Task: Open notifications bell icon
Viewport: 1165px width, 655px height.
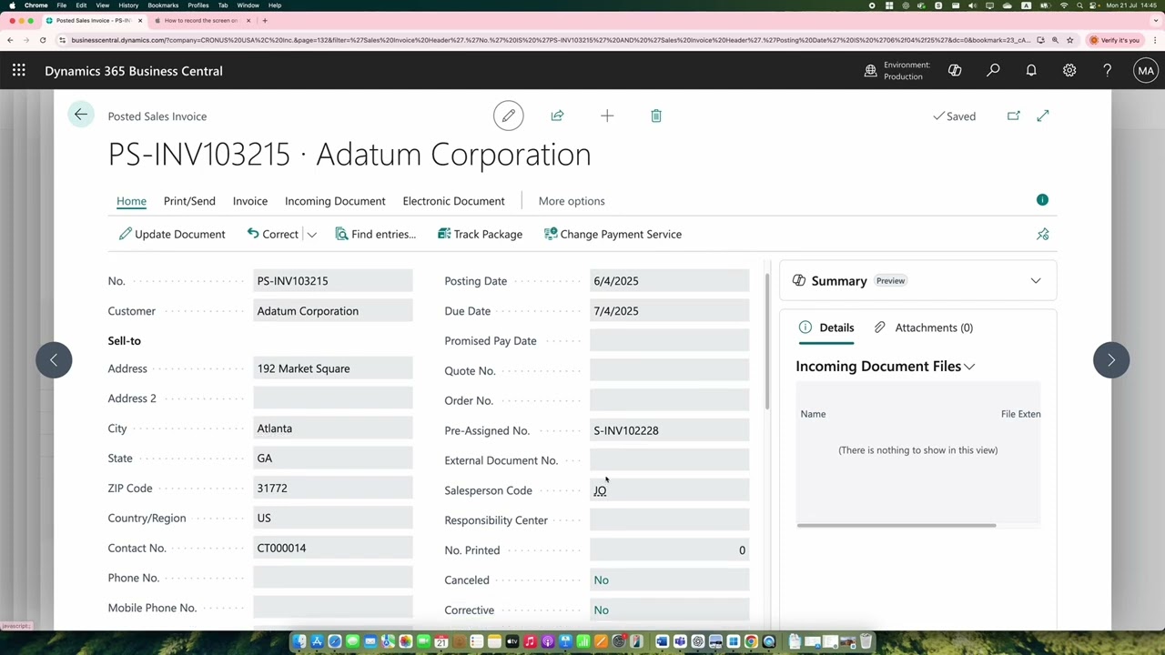Action: pos(1031,70)
